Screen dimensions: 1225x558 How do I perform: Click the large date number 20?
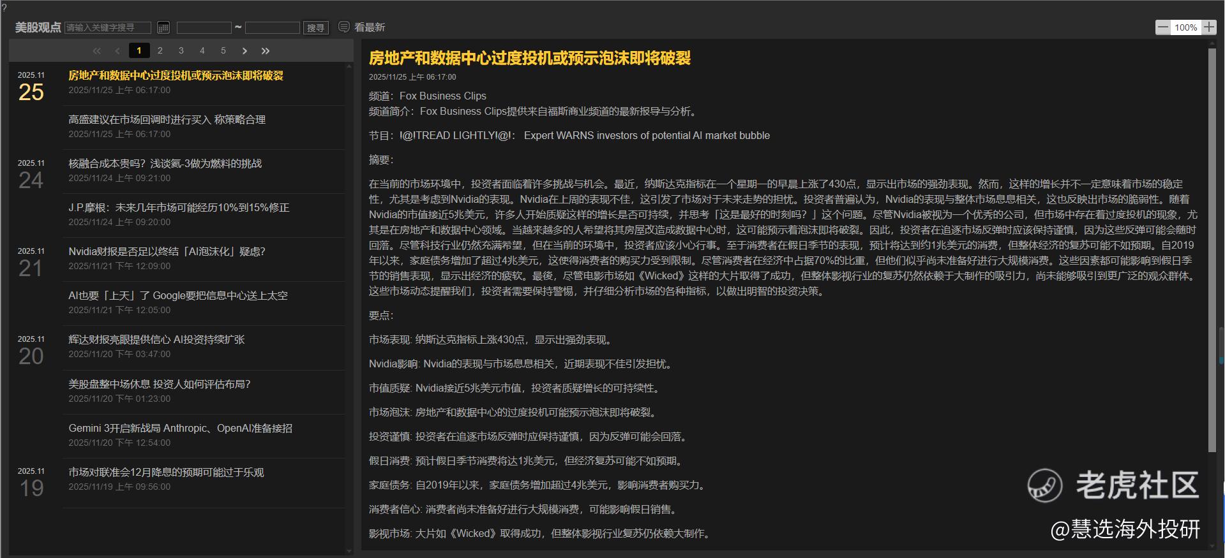coord(31,356)
